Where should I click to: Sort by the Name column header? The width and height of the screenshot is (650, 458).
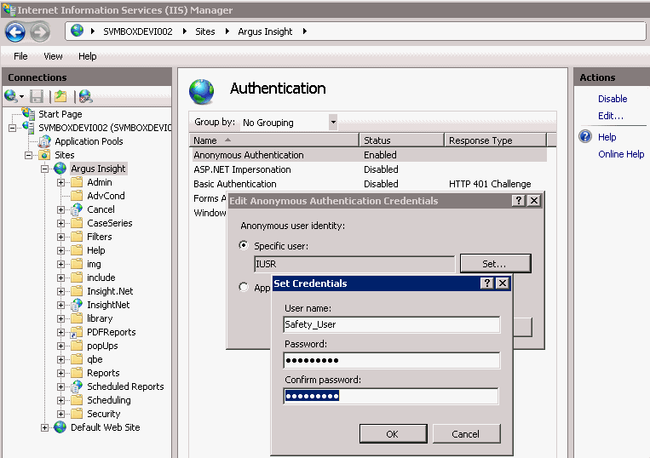point(274,140)
